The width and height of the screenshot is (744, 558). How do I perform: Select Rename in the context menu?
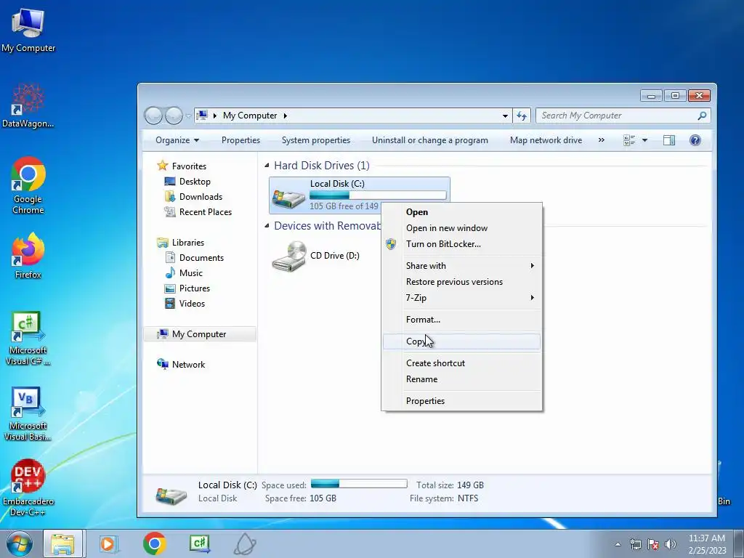(x=461, y=379)
